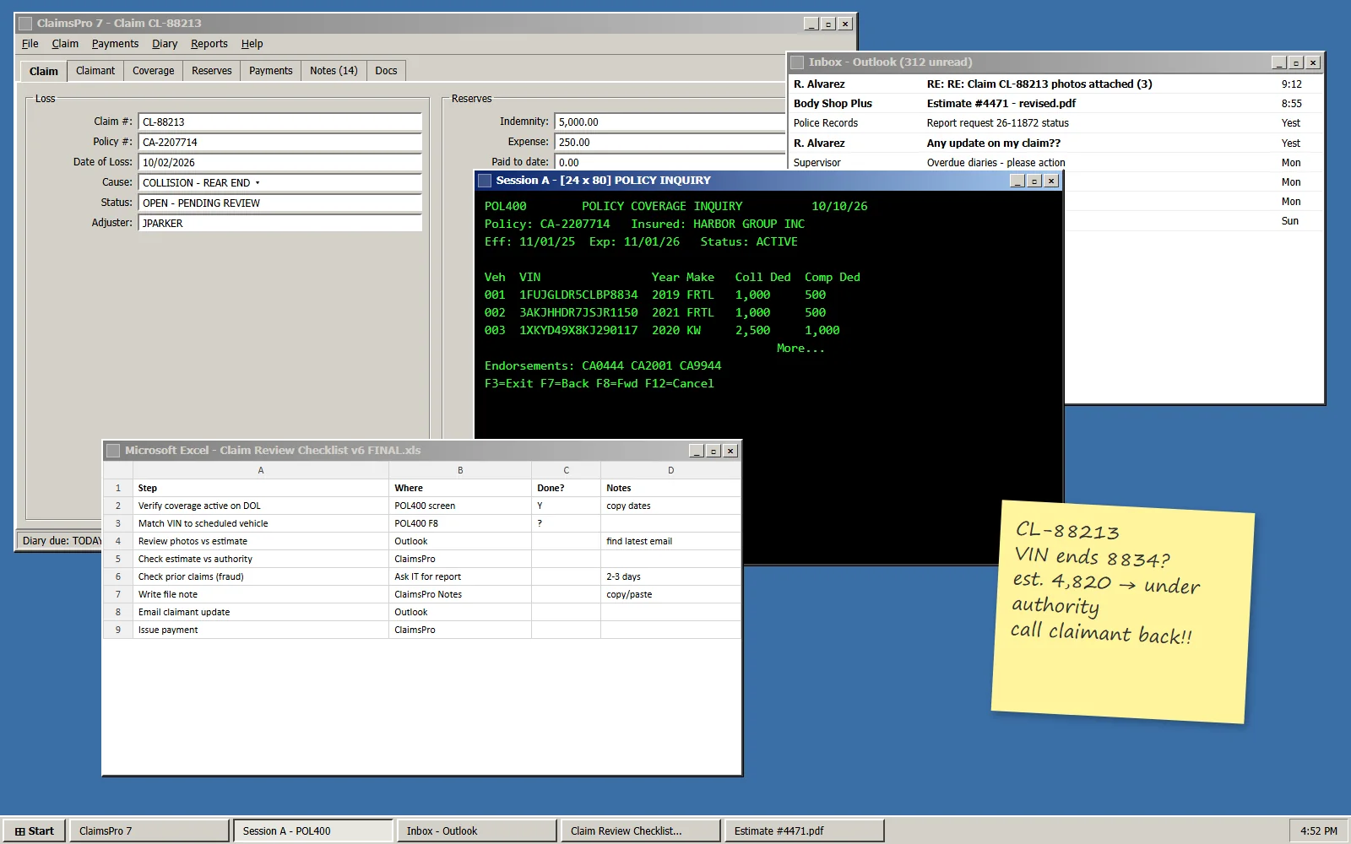The height and width of the screenshot is (844, 1351).
Task: Click the Date of Loss field
Action: [x=279, y=163]
